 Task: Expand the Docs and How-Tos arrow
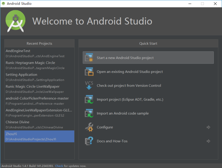point(208,141)
